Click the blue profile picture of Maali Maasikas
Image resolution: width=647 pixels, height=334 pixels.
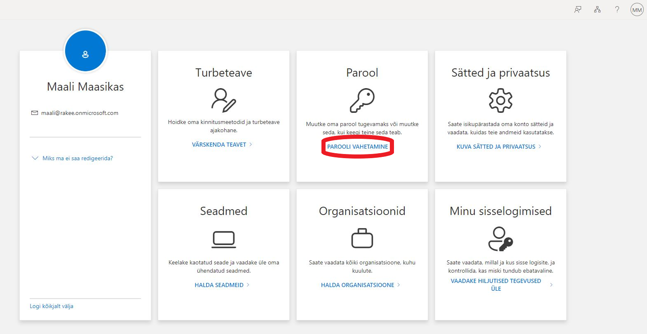point(85,51)
